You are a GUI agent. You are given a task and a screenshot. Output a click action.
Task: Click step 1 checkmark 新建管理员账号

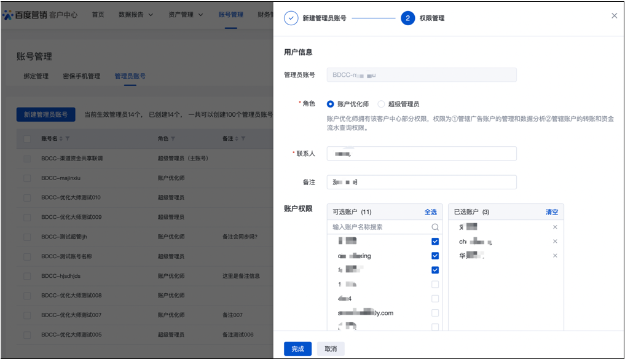[x=291, y=18]
